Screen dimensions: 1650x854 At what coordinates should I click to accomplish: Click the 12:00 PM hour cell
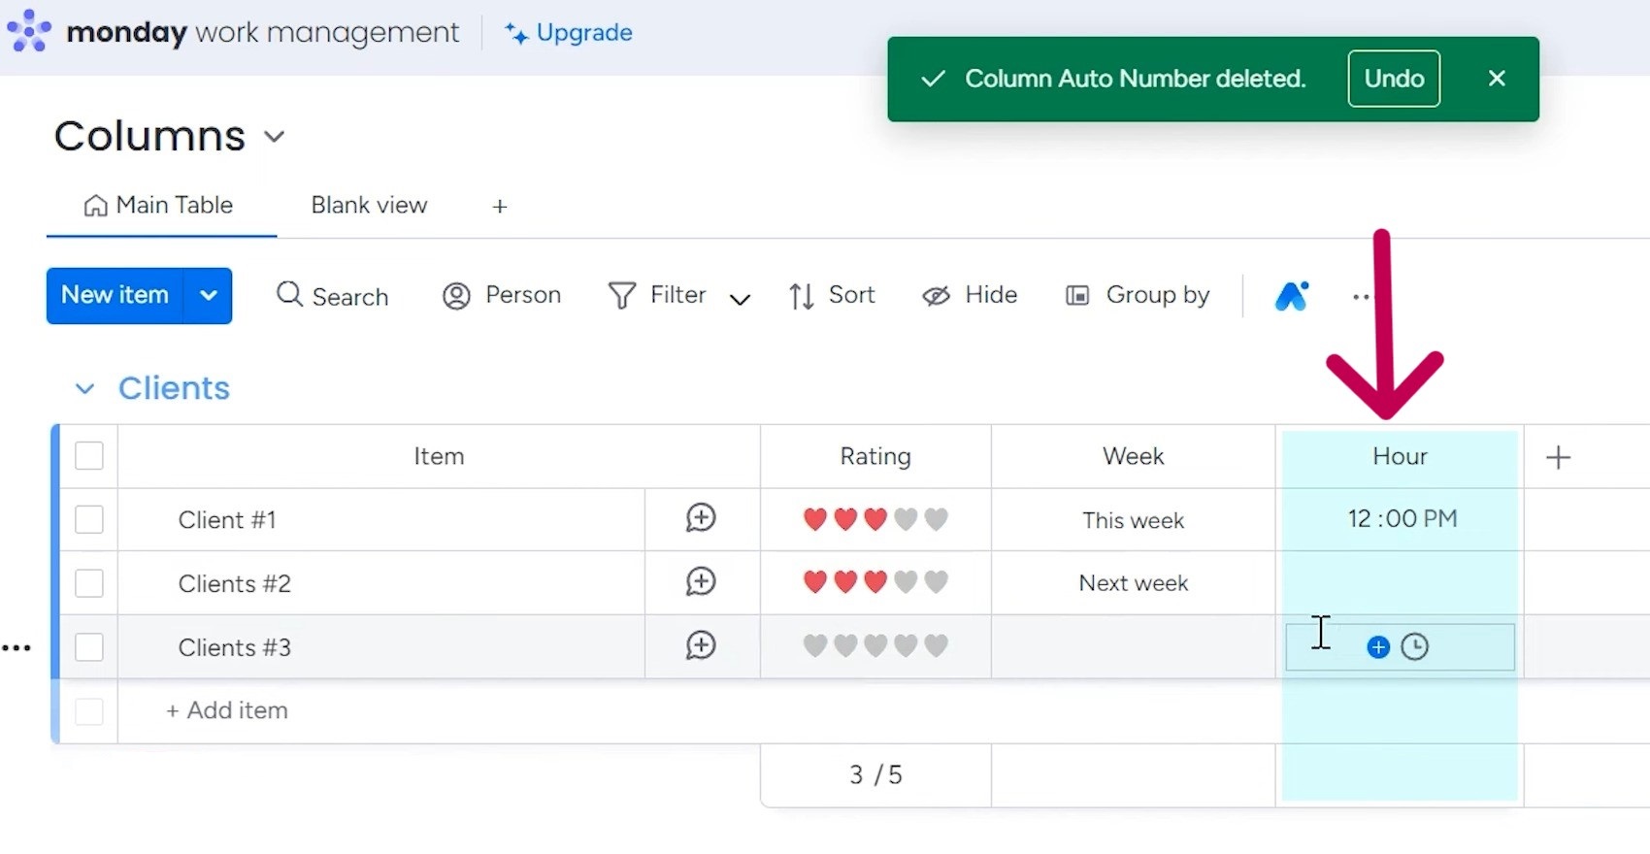pyautogui.click(x=1400, y=519)
